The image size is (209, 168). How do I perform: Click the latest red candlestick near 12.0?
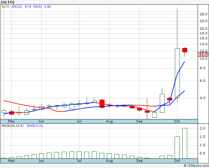(x=185, y=50)
